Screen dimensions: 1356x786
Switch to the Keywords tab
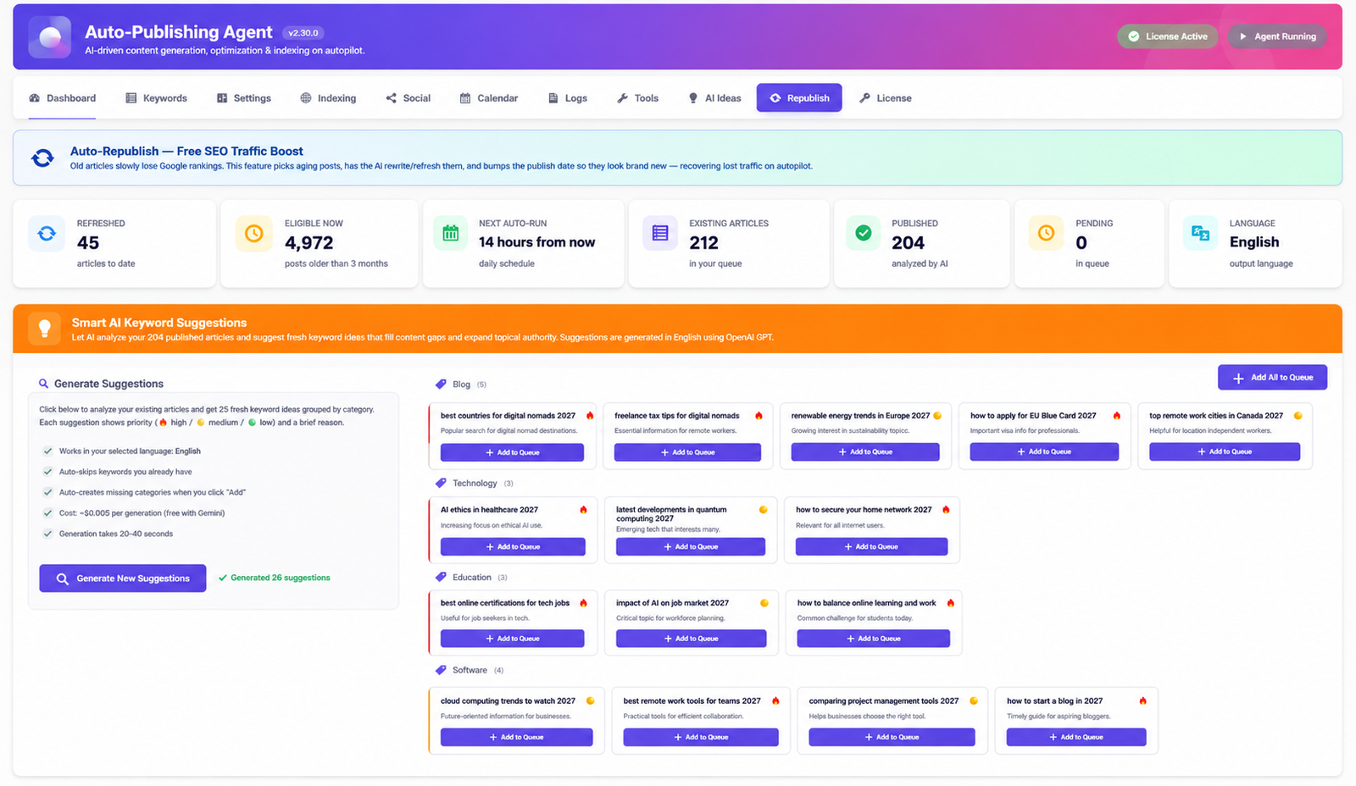click(x=157, y=98)
